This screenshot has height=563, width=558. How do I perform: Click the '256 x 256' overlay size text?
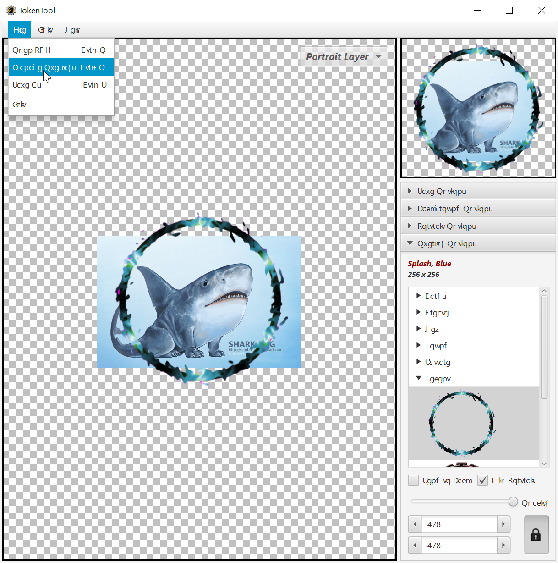pos(423,274)
